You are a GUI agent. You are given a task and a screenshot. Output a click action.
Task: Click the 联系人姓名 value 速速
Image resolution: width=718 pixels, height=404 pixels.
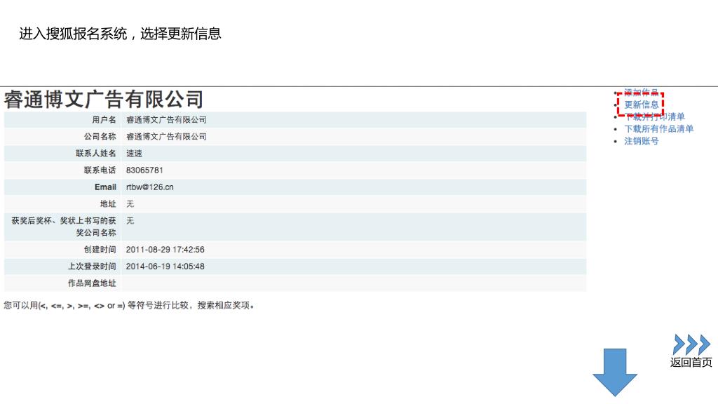[x=134, y=154]
